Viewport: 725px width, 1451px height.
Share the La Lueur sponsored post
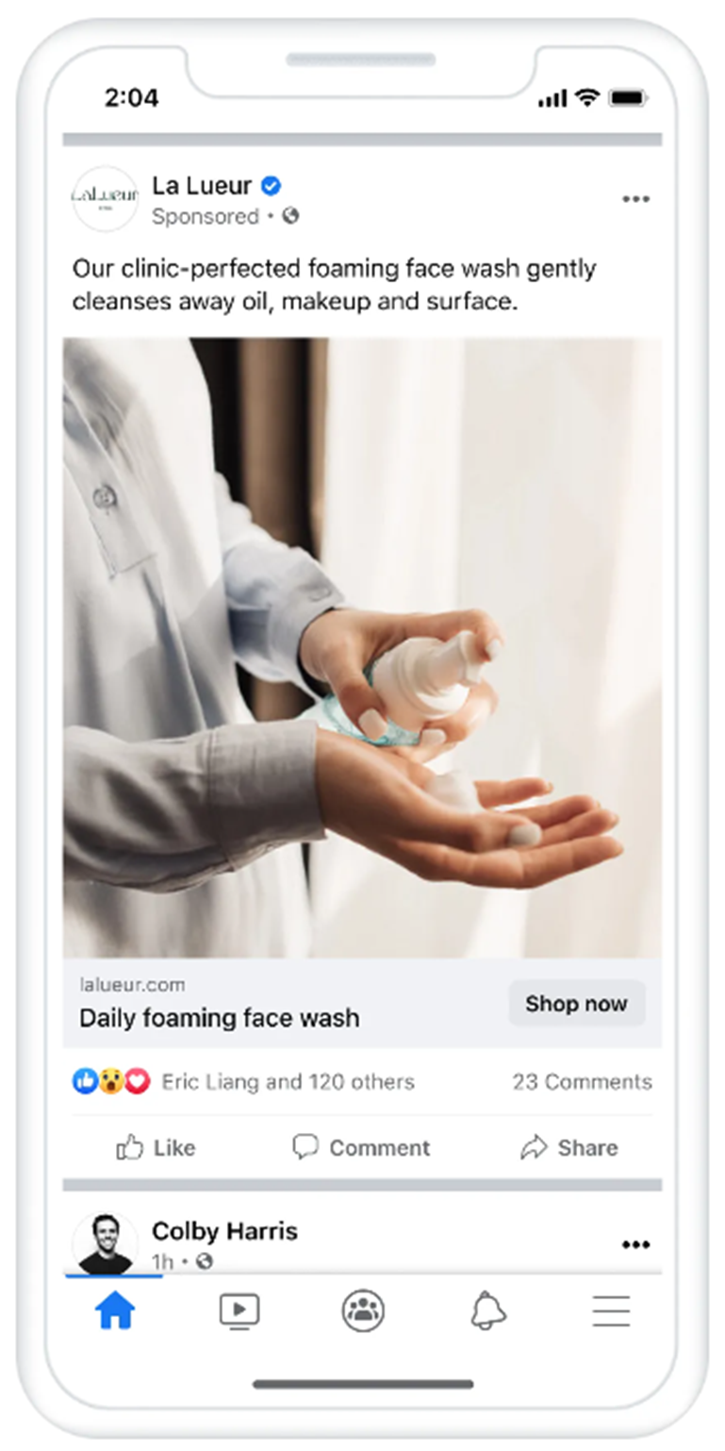(569, 1147)
